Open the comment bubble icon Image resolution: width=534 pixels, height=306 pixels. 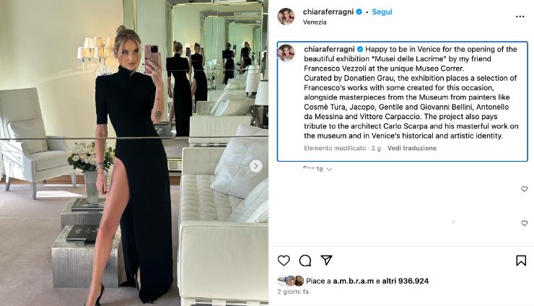[305, 261]
